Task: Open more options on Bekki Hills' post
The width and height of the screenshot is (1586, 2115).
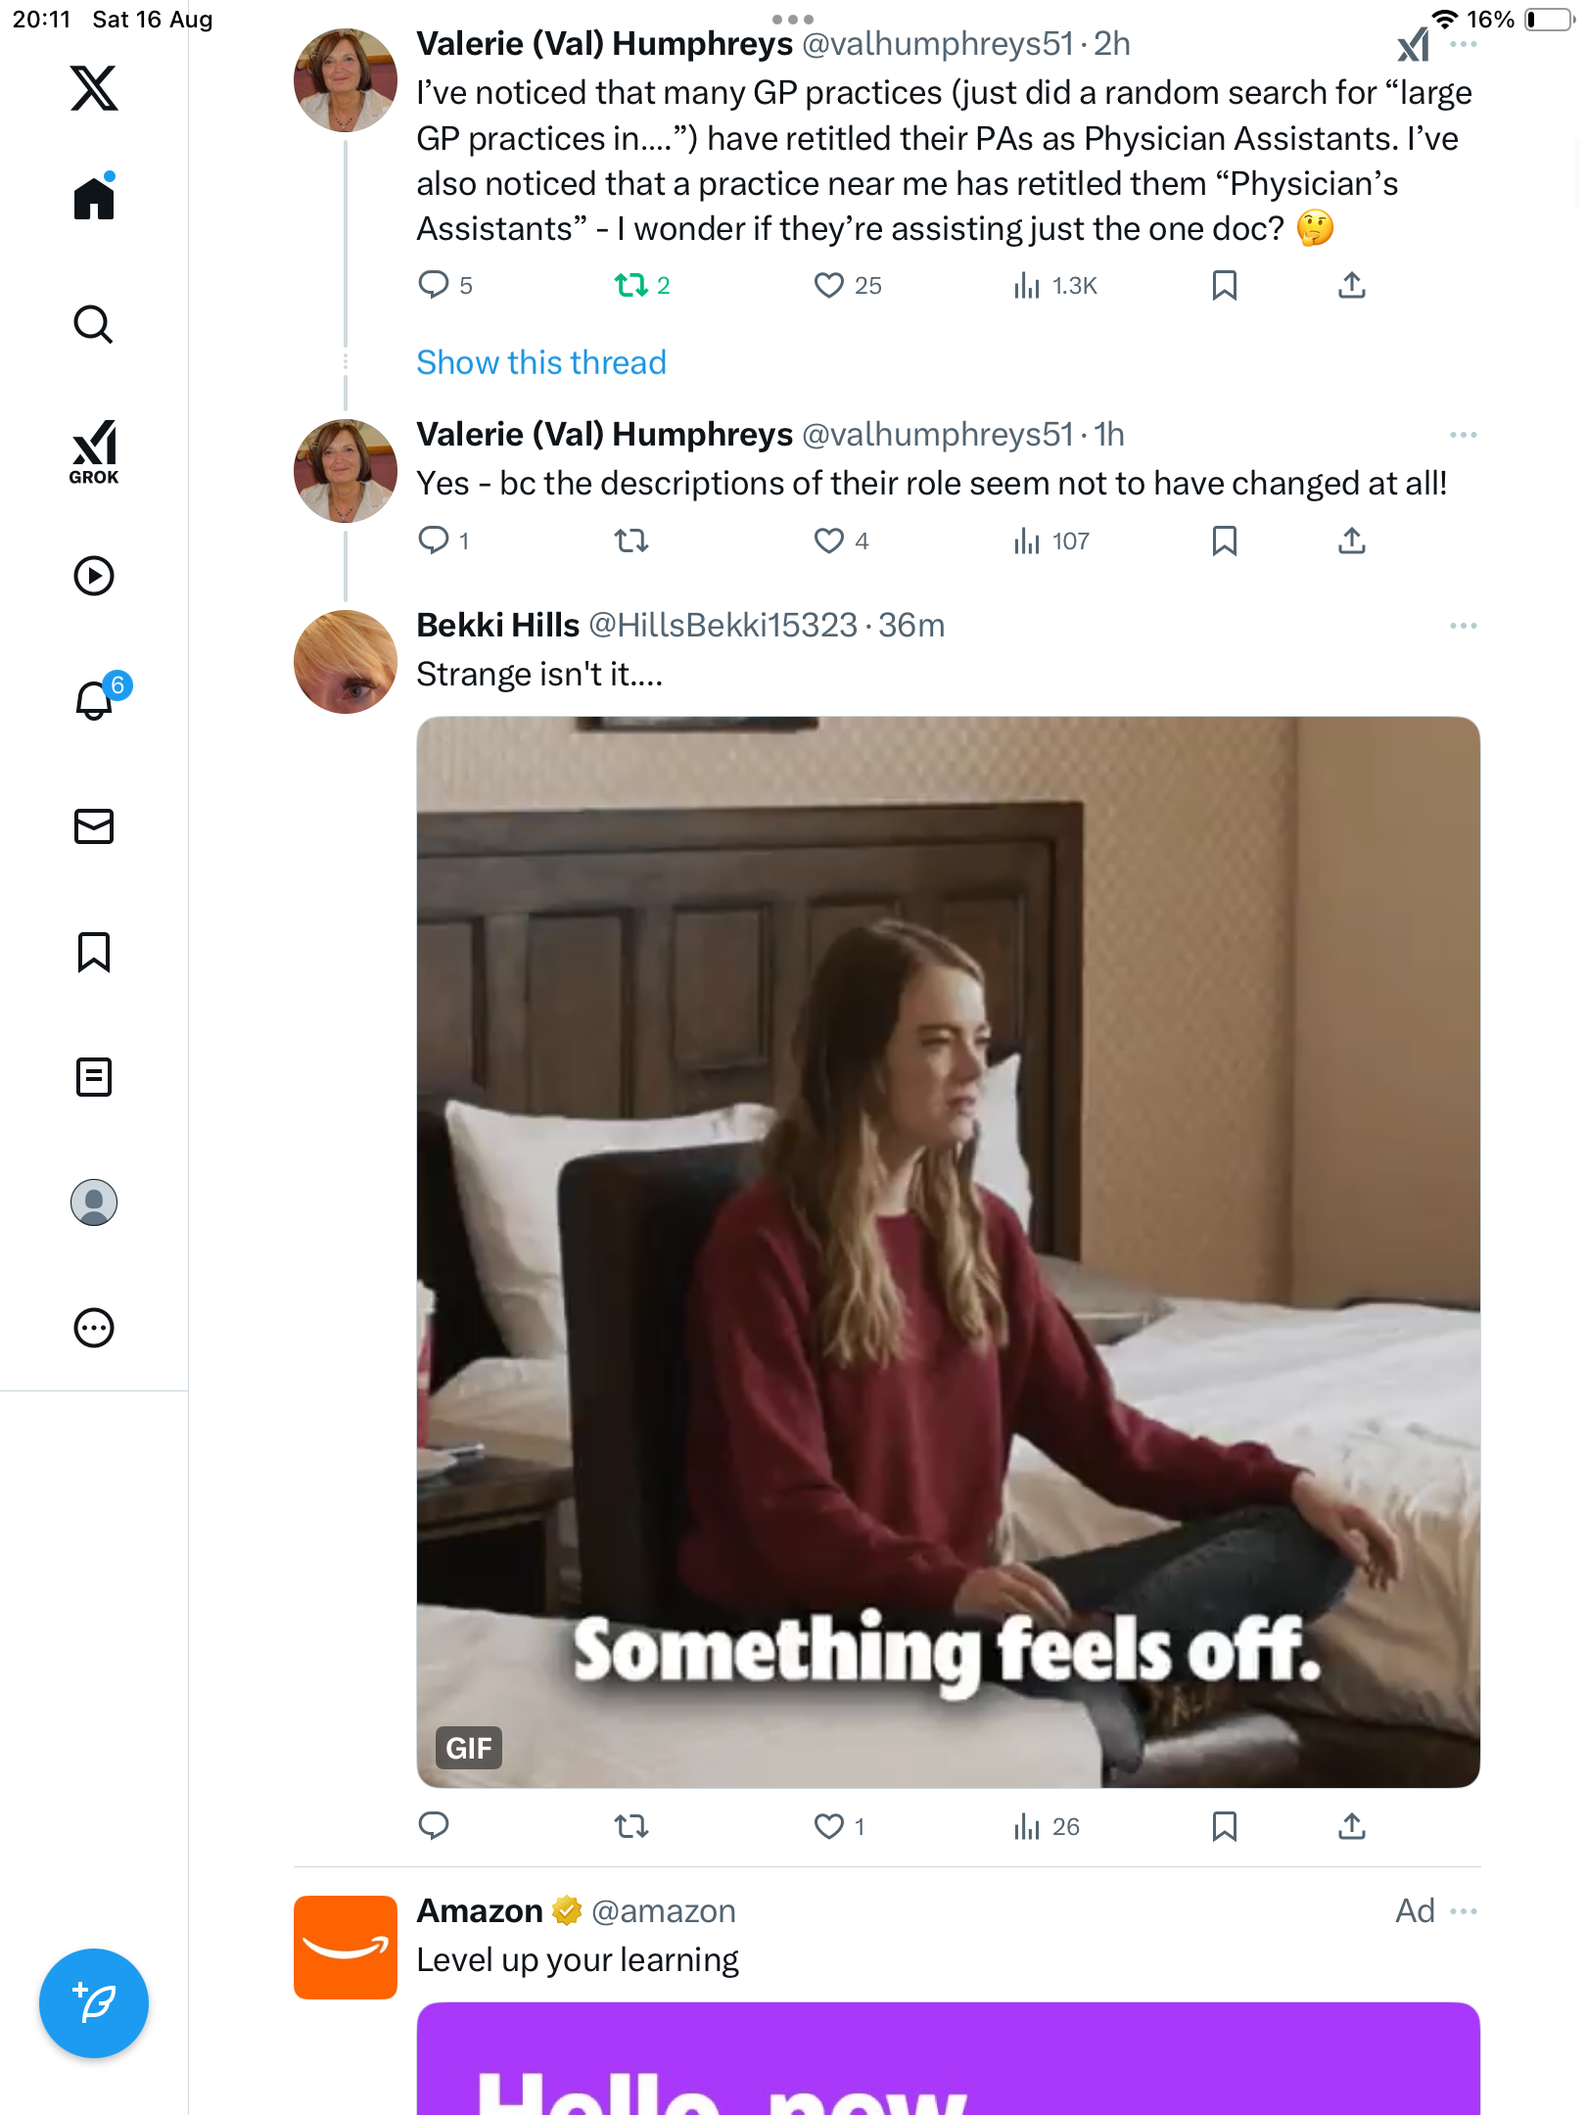Action: click(x=1463, y=626)
